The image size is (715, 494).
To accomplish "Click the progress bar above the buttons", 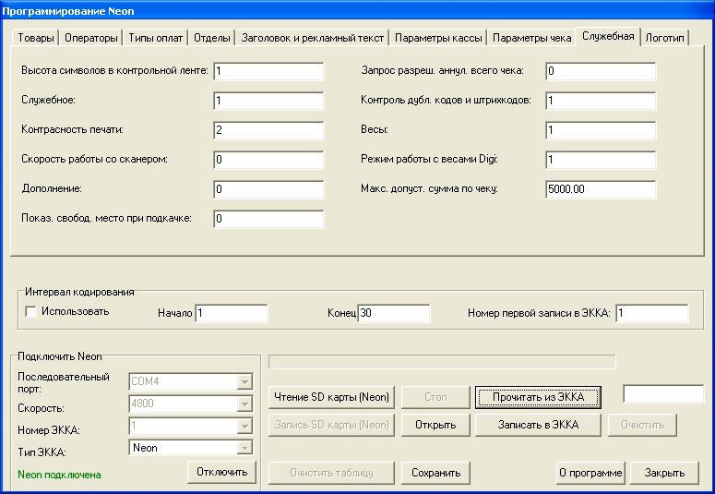I will point(442,362).
